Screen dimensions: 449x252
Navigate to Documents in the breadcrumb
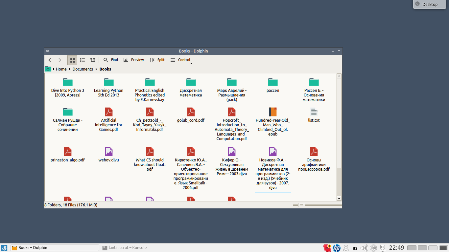[x=83, y=69]
